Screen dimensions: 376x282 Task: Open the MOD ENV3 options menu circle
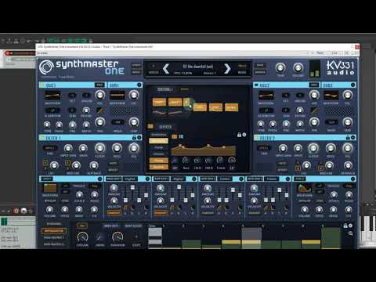click(x=241, y=179)
